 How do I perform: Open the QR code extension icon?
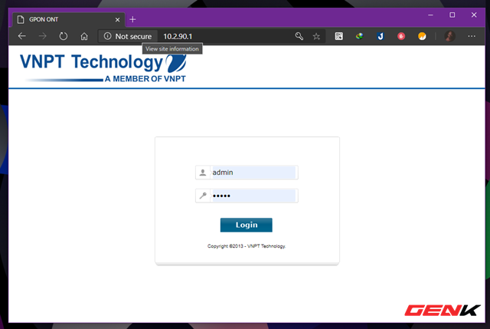coord(338,36)
